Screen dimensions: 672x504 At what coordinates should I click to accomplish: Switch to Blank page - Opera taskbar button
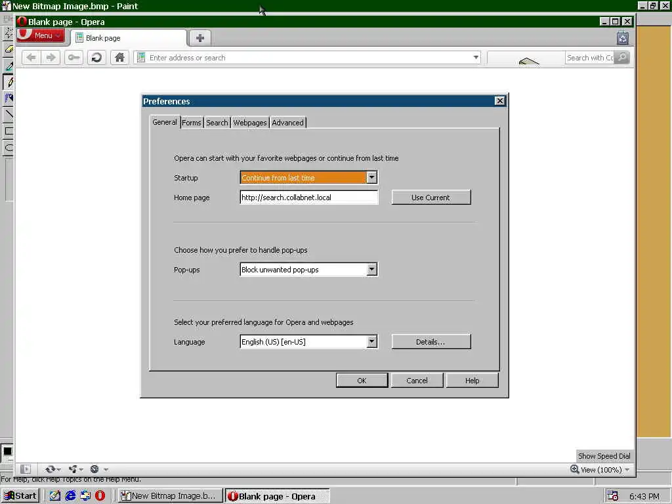tap(278, 496)
